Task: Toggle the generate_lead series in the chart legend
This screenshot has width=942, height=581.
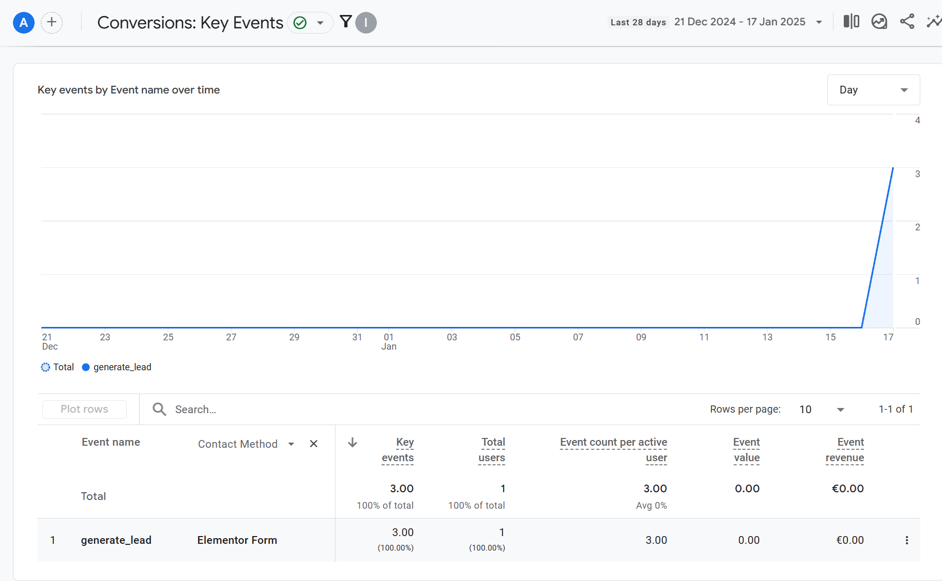Action: click(117, 367)
